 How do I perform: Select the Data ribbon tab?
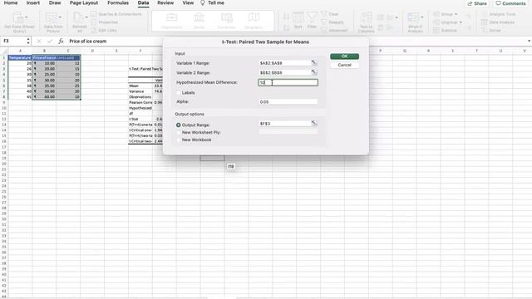(x=143, y=2)
